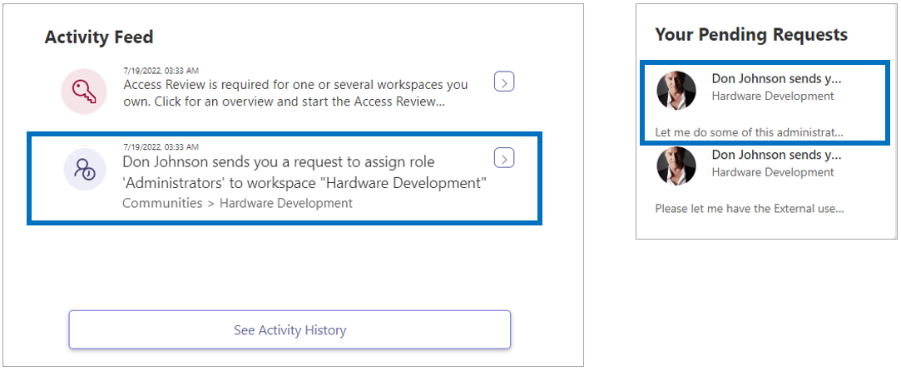Open Access Review item with chevron arrow
Screen dimensions: 901x371
pyautogui.click(x=504, y=82)
